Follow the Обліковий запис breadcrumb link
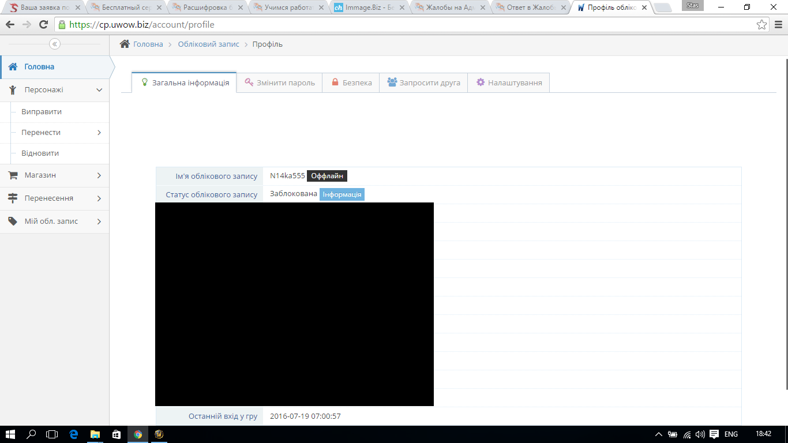Screen dimensions: 788x443 pos(208,44)
